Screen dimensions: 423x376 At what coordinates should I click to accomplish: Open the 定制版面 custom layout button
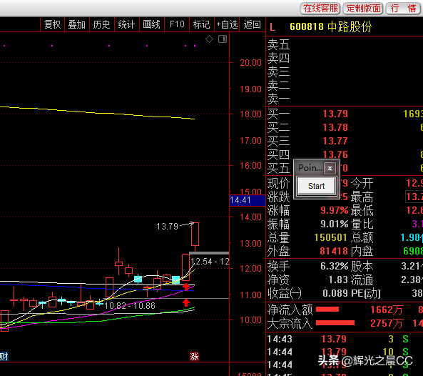pyautogui.click(x=363, y=9)
